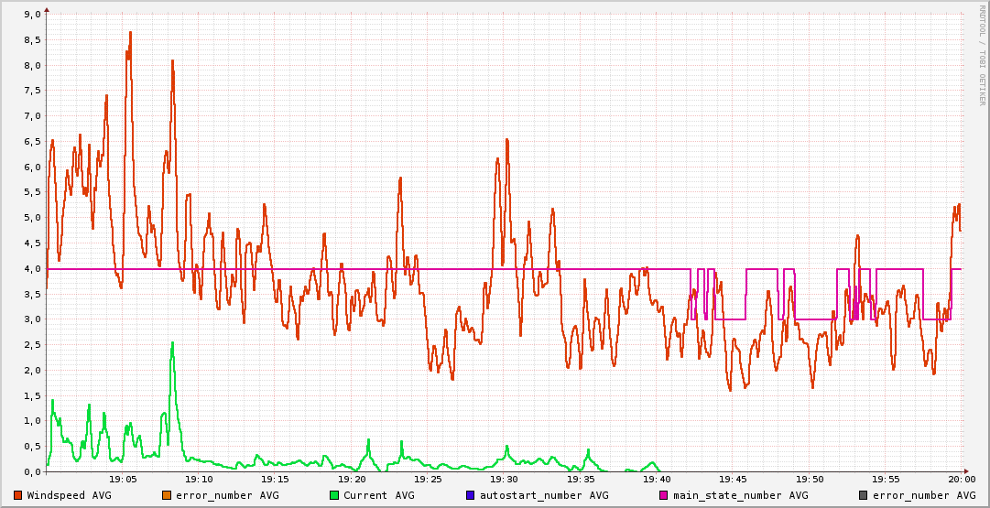The height and width of the screenshot is (508, 990).
Task: Click the 5,0 value axis label
Action: [x=32, y=218]
